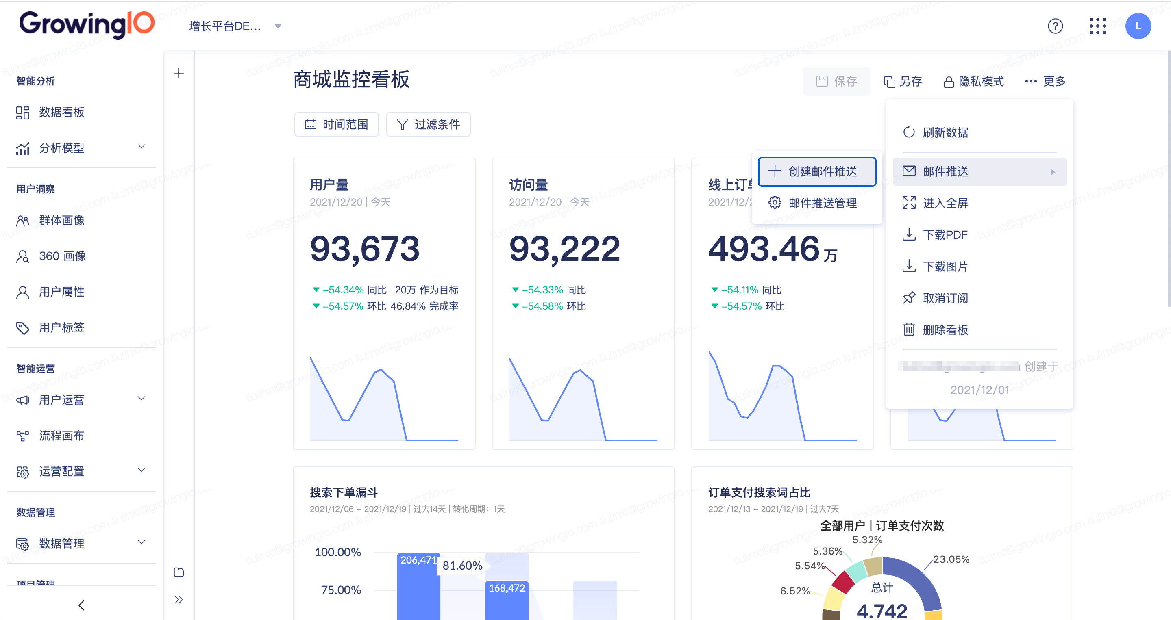
Task: Click the 493.46万 order value
Action: (x=773, y=249)
